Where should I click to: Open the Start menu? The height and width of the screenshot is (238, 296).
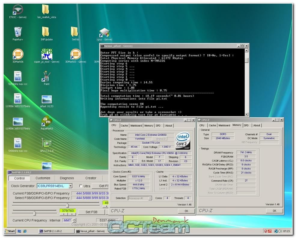[10, 231]
